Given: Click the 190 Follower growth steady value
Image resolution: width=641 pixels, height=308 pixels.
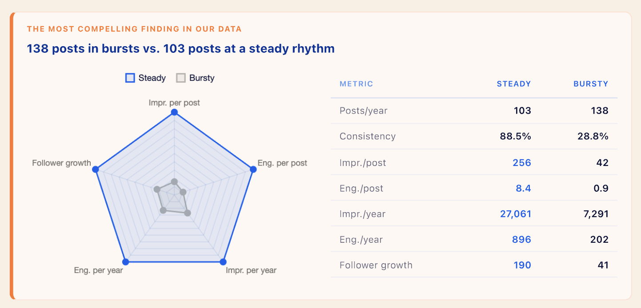Looking at the screenshot, I should pos(522,265).
